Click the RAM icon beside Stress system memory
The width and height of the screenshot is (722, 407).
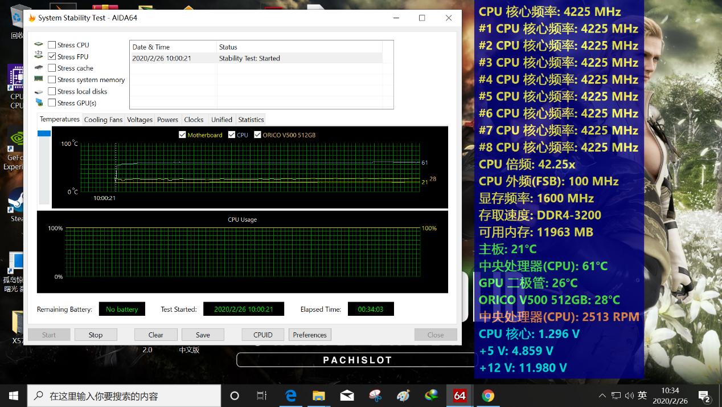coord(39,79)
